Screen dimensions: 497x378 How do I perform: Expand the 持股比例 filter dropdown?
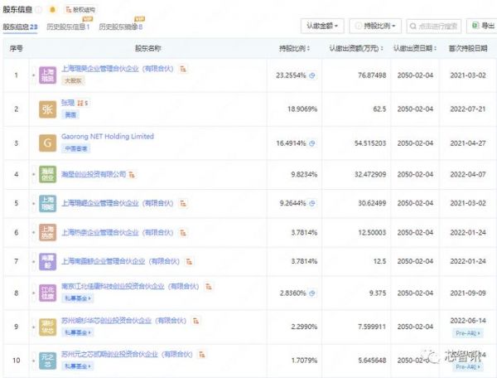coord(376,27)
